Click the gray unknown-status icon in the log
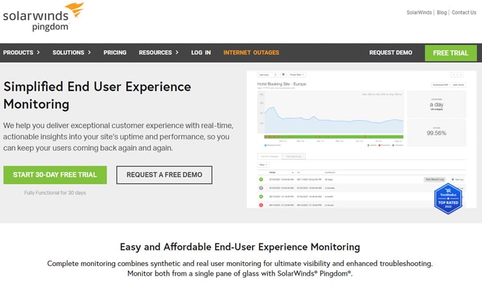 pyautogui.click(x=261, y=188)
